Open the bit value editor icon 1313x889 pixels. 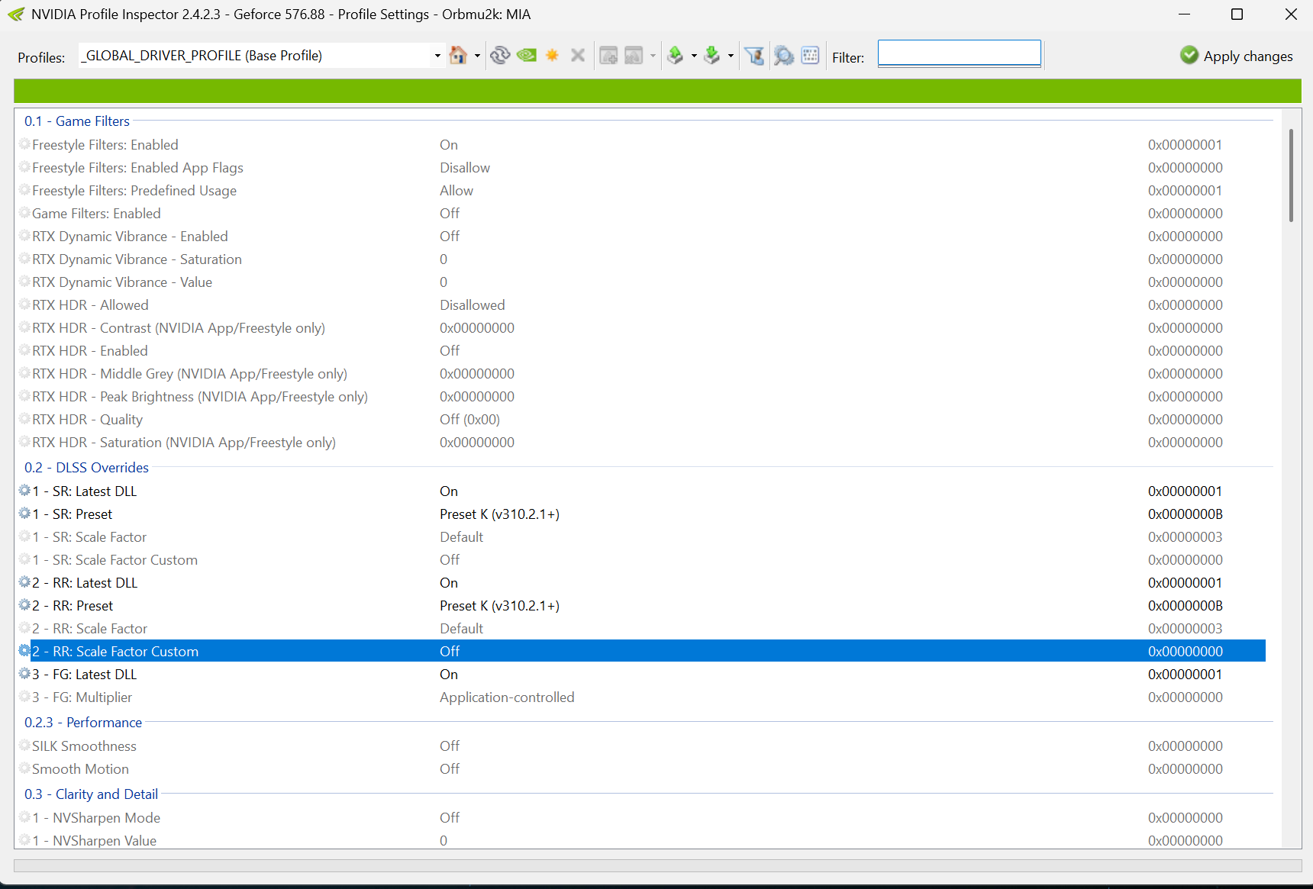811,56
